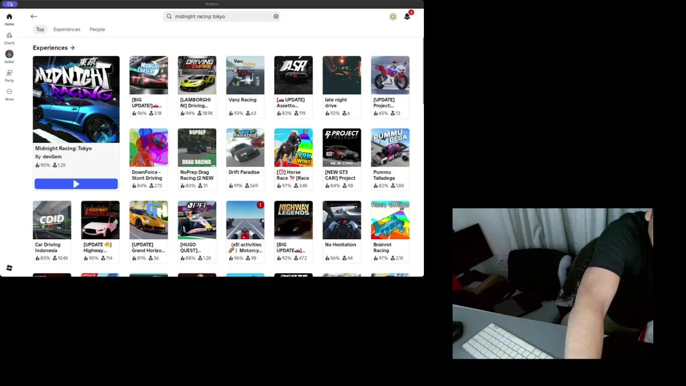Open the Vanz Racing thumbnail
Screen dimensions: 686x386
tap(245, 75)
